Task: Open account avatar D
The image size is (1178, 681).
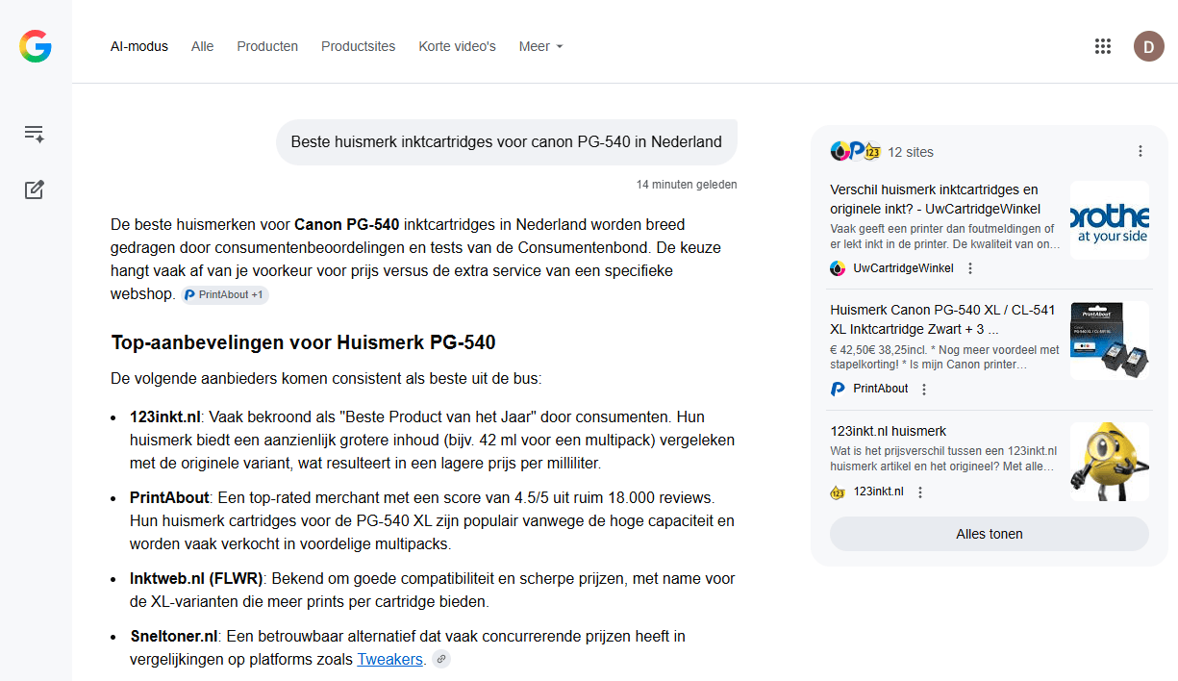Action: [1148, 46]
